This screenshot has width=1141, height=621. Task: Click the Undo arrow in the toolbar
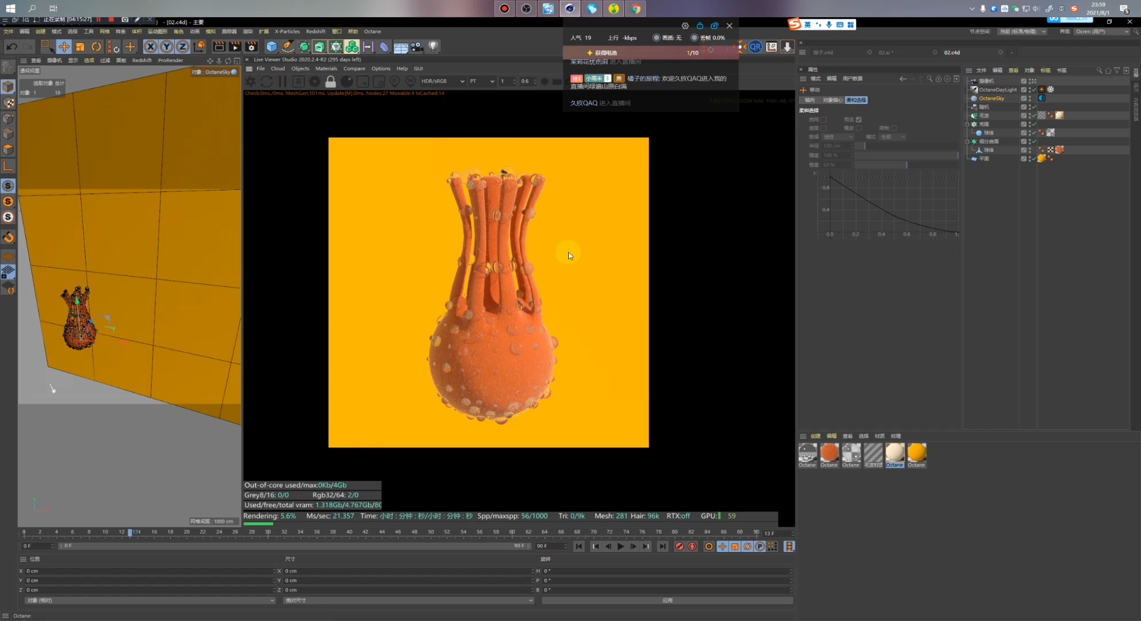12,47
